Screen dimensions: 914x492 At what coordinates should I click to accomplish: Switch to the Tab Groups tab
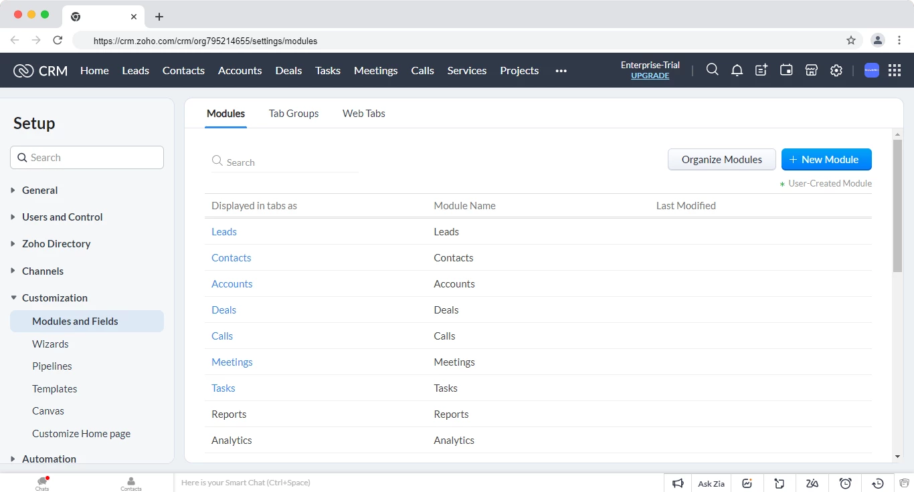294,114
